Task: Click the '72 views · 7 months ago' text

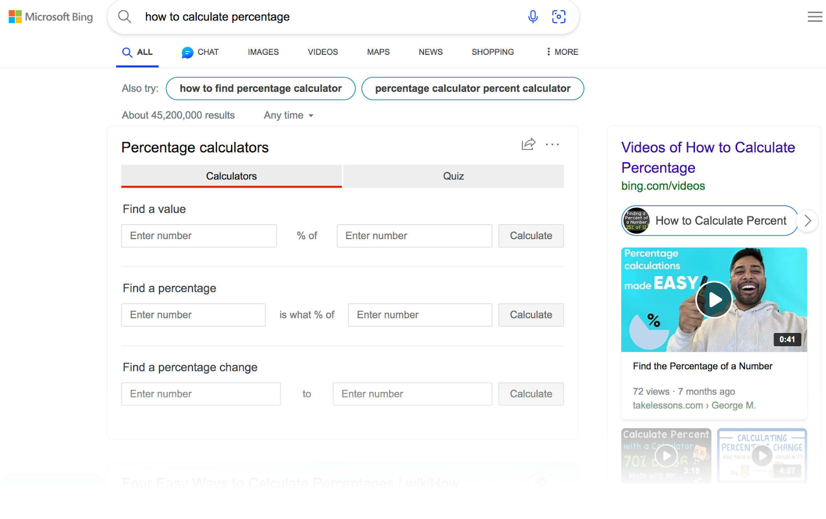Action: pyautogui.click(x=684, y=391)
